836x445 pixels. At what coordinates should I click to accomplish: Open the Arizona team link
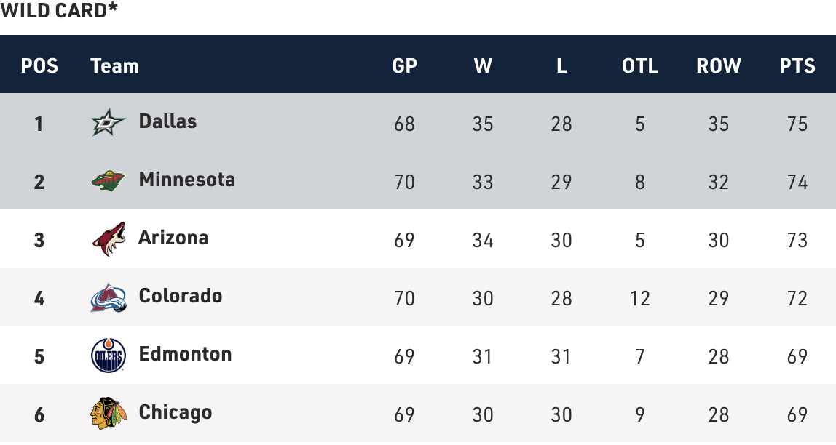pos(173,238)
